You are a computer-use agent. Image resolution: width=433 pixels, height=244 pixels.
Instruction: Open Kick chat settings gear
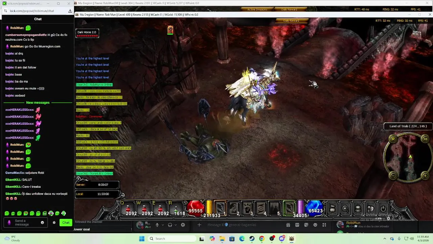tap(54, 223)
